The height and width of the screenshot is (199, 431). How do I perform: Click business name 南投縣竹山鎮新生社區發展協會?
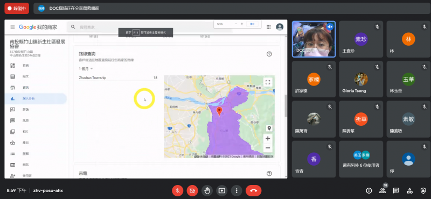37,44
